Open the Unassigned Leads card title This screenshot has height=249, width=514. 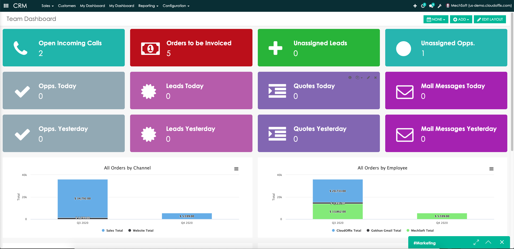[320, 43]
